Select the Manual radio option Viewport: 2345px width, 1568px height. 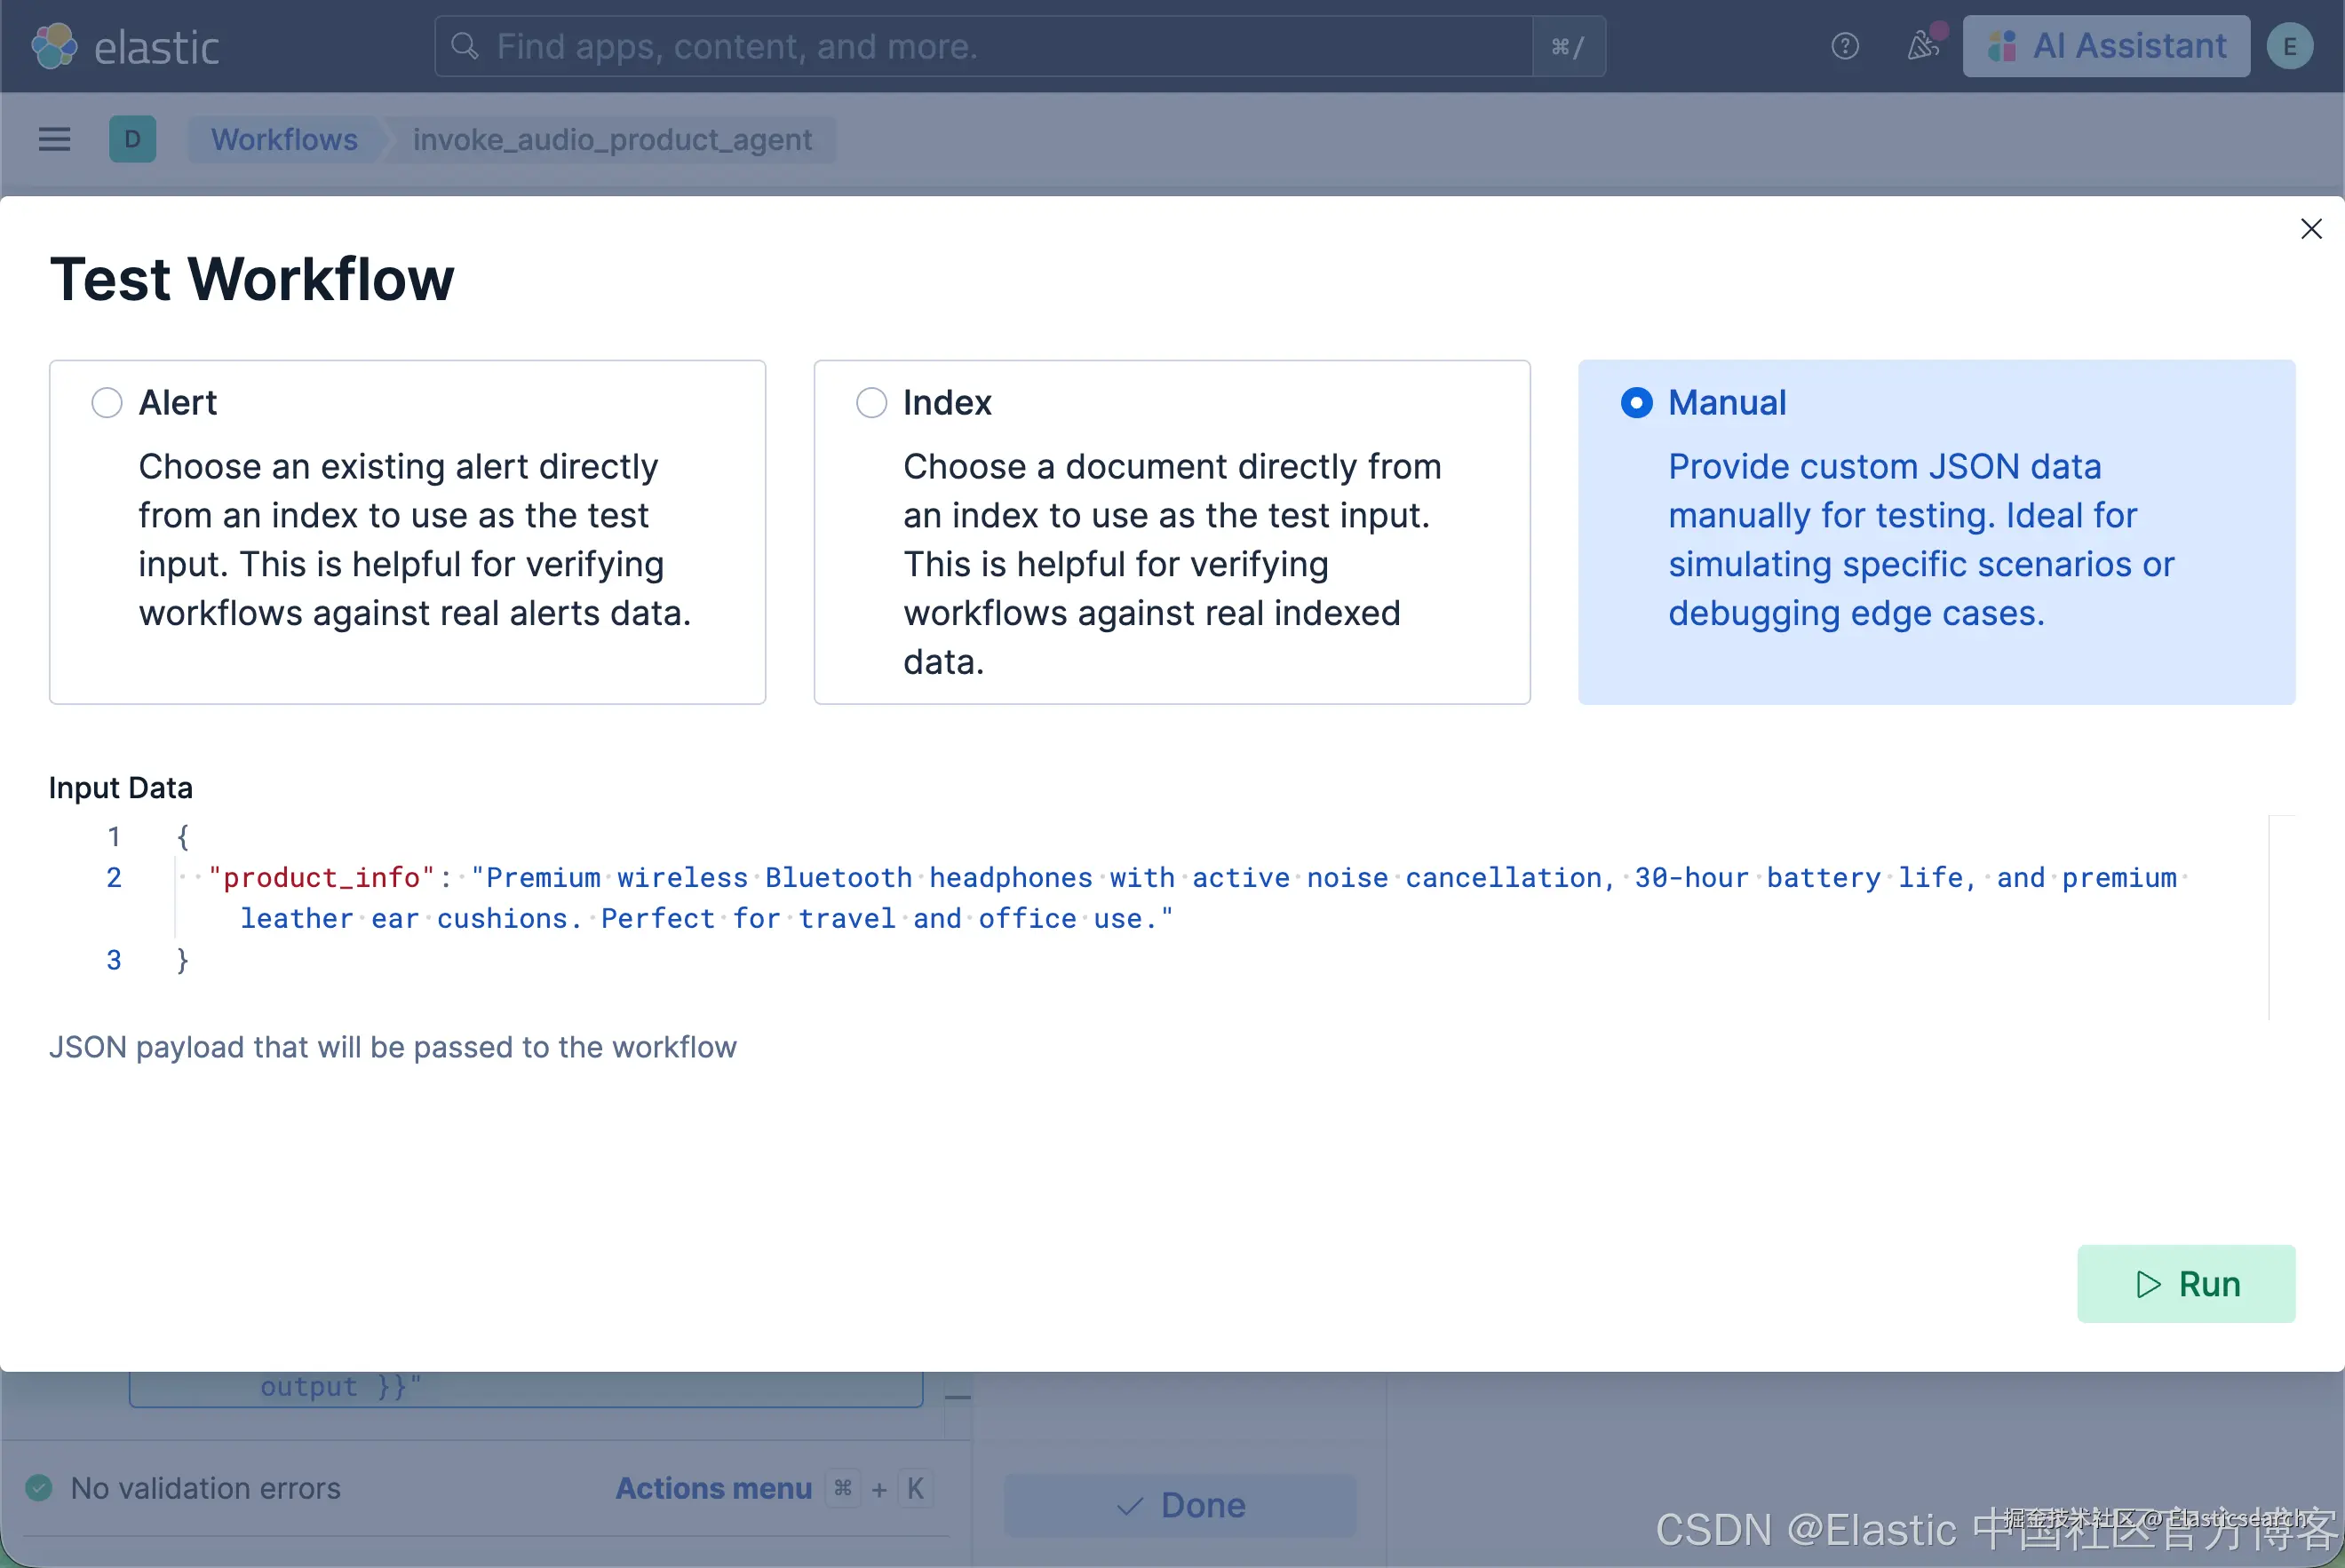click(1637, 403)
